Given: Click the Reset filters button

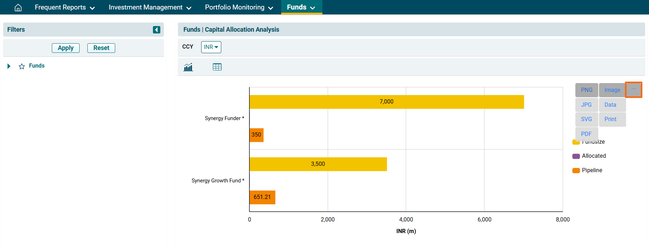Looking at the screenshot, I should (101, 48).
